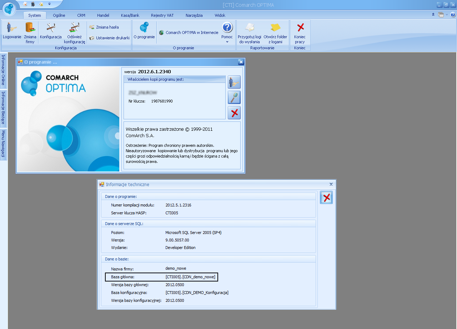This screenshot has width=457, height=329.
Task: Click compilation number 2012.5.1.2316
Action: 179,205
